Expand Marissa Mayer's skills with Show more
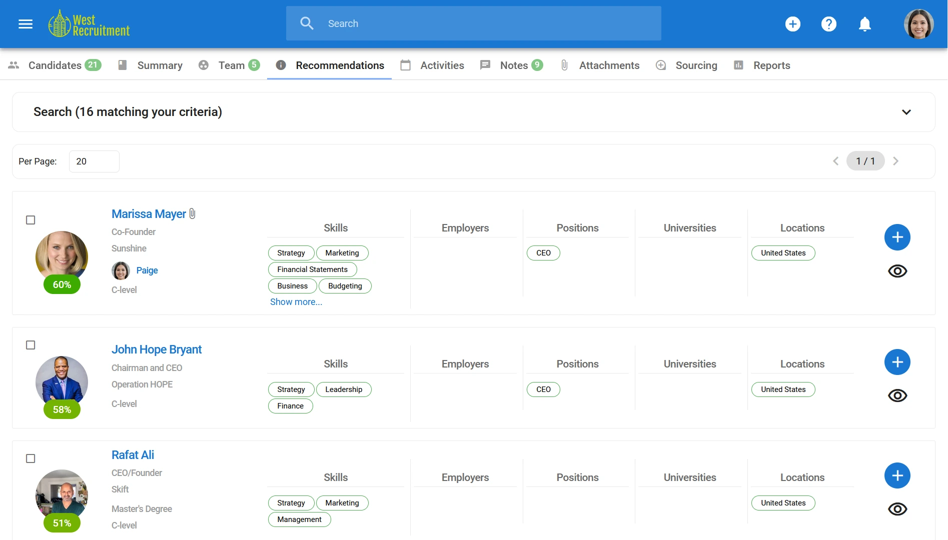The image size is (948, 540). click(296, 301)
